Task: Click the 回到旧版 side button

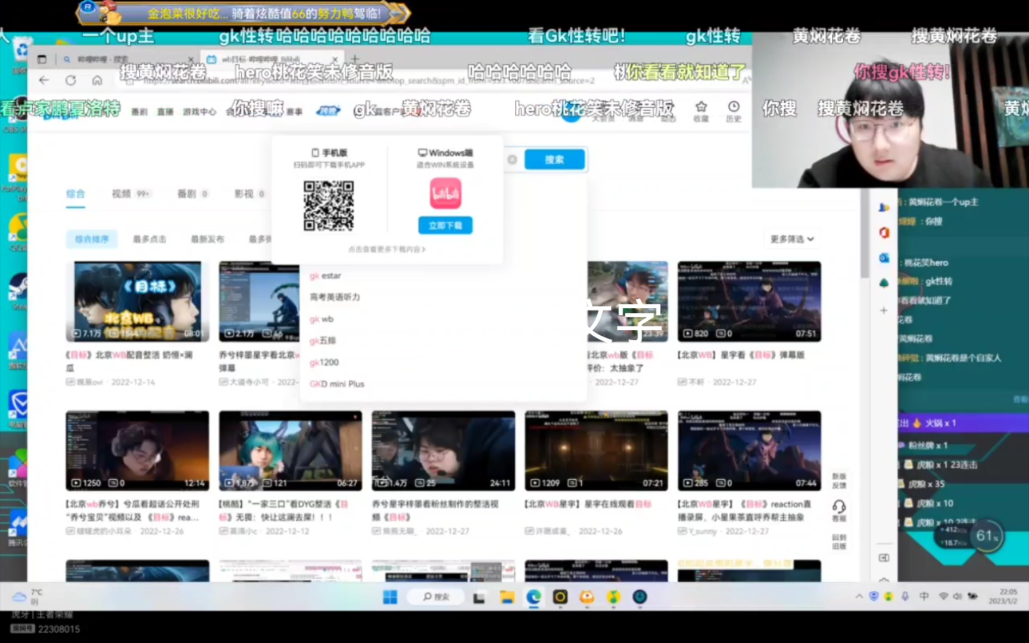Action: [839, 541]
